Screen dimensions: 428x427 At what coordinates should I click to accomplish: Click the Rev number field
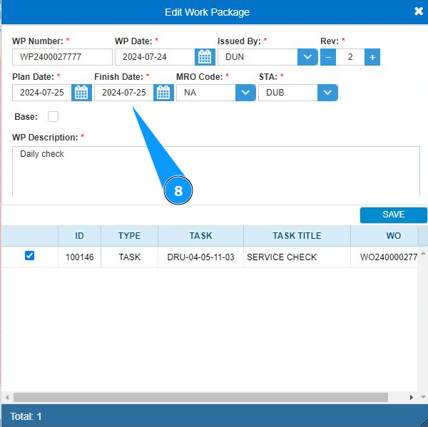(350, 57)
